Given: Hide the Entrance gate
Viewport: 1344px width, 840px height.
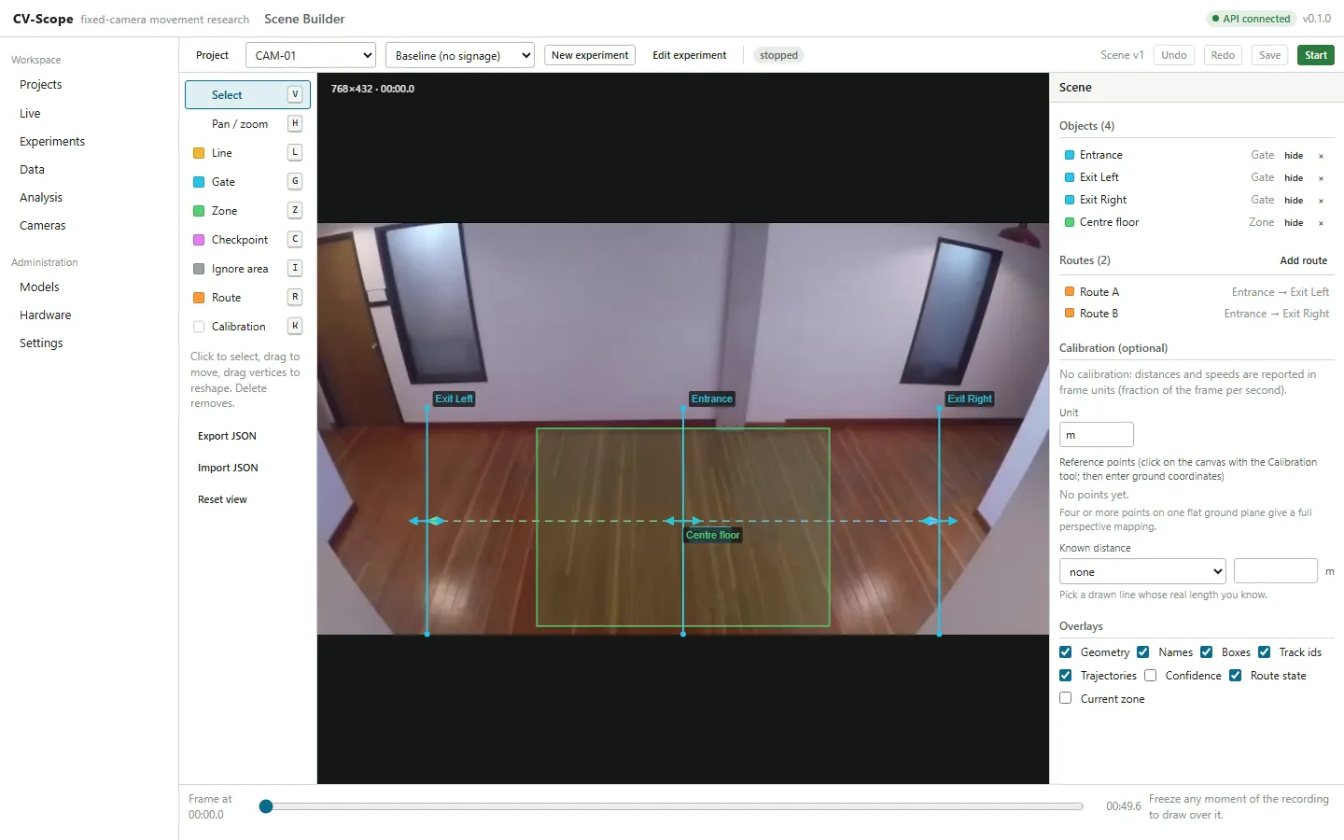Looking at the screenshot, I should (1294, 156).
